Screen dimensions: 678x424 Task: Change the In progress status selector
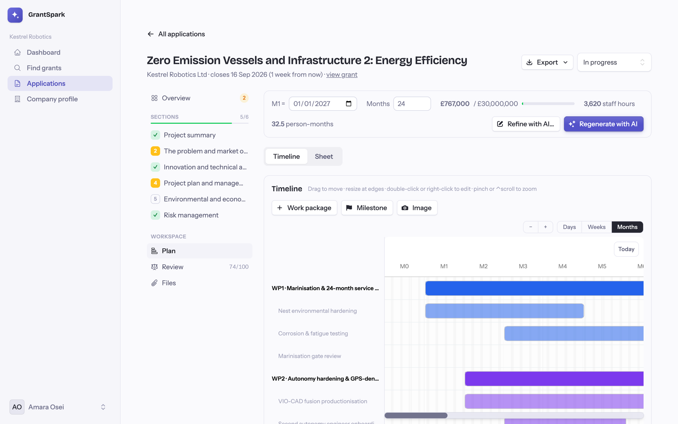614,62
